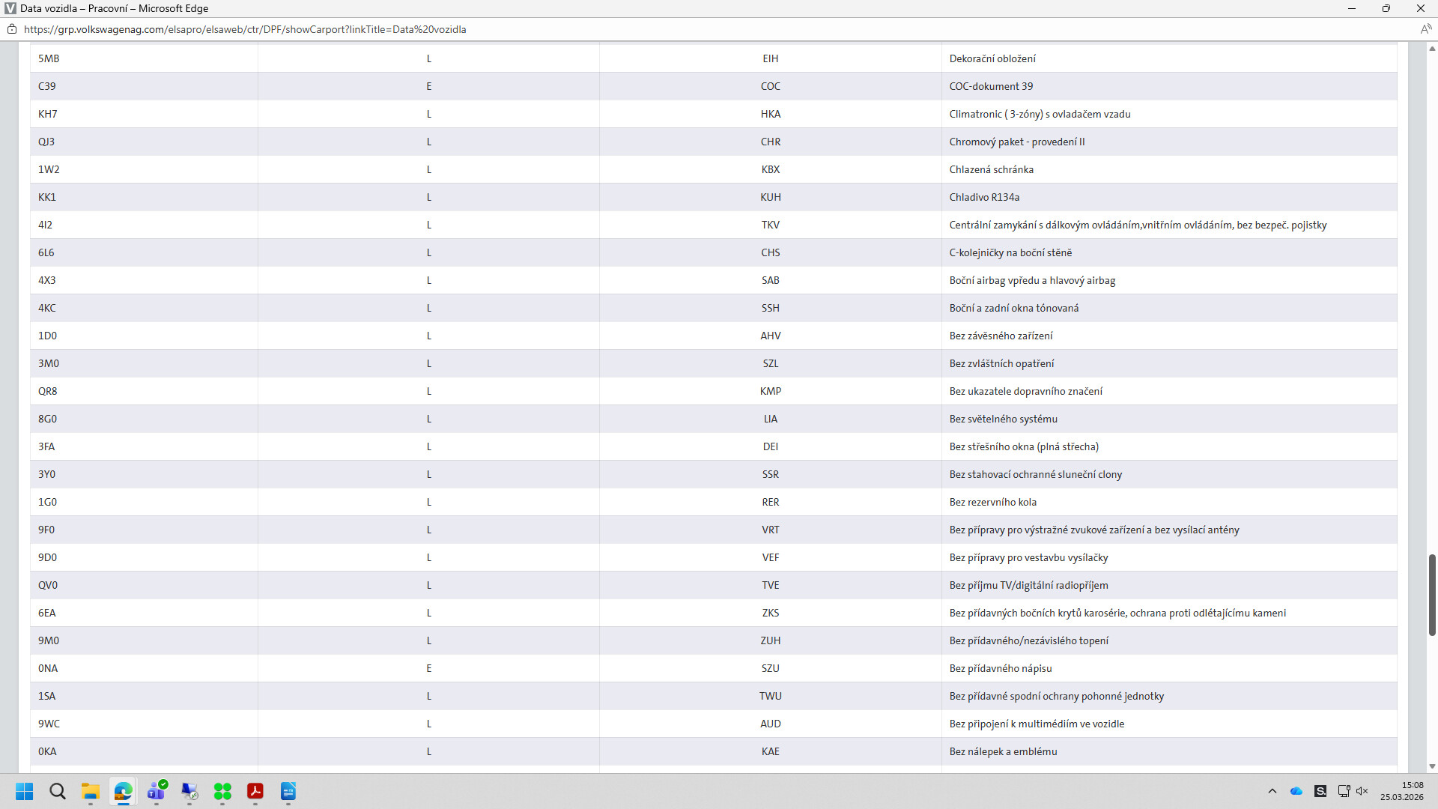
Task: Unmute via the muted speaker tray icon
Action: pyautogui.click(x=1362, y=791)
